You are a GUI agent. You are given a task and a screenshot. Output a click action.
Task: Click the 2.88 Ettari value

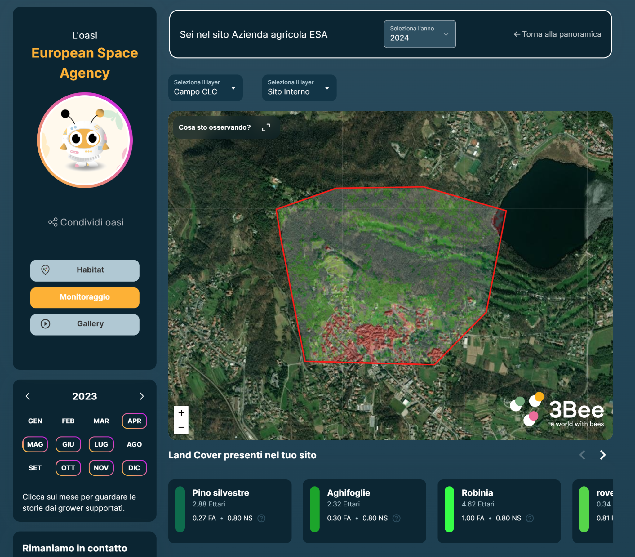pyautogui.click(x=209, y=504)
